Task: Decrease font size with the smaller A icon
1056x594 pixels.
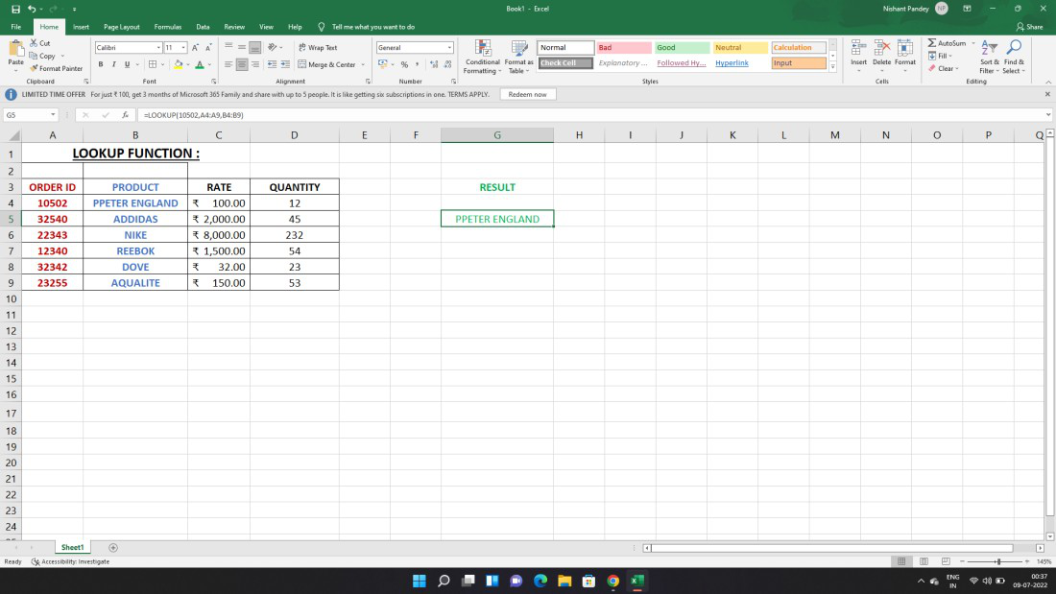Action: [208, 48]
